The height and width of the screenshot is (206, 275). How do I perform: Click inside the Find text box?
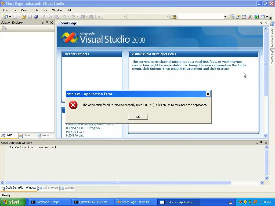pyautogui.click(x=201, y=17)
